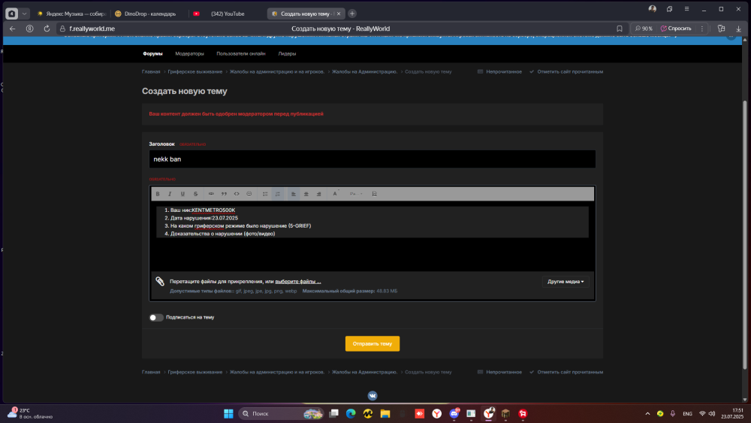Bookmark the page with the bookmark icon
This screenshot has width=751, height=423.
click(620, 29)
